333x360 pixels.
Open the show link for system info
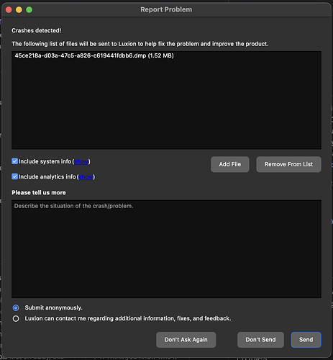click(x=81, y=161)
